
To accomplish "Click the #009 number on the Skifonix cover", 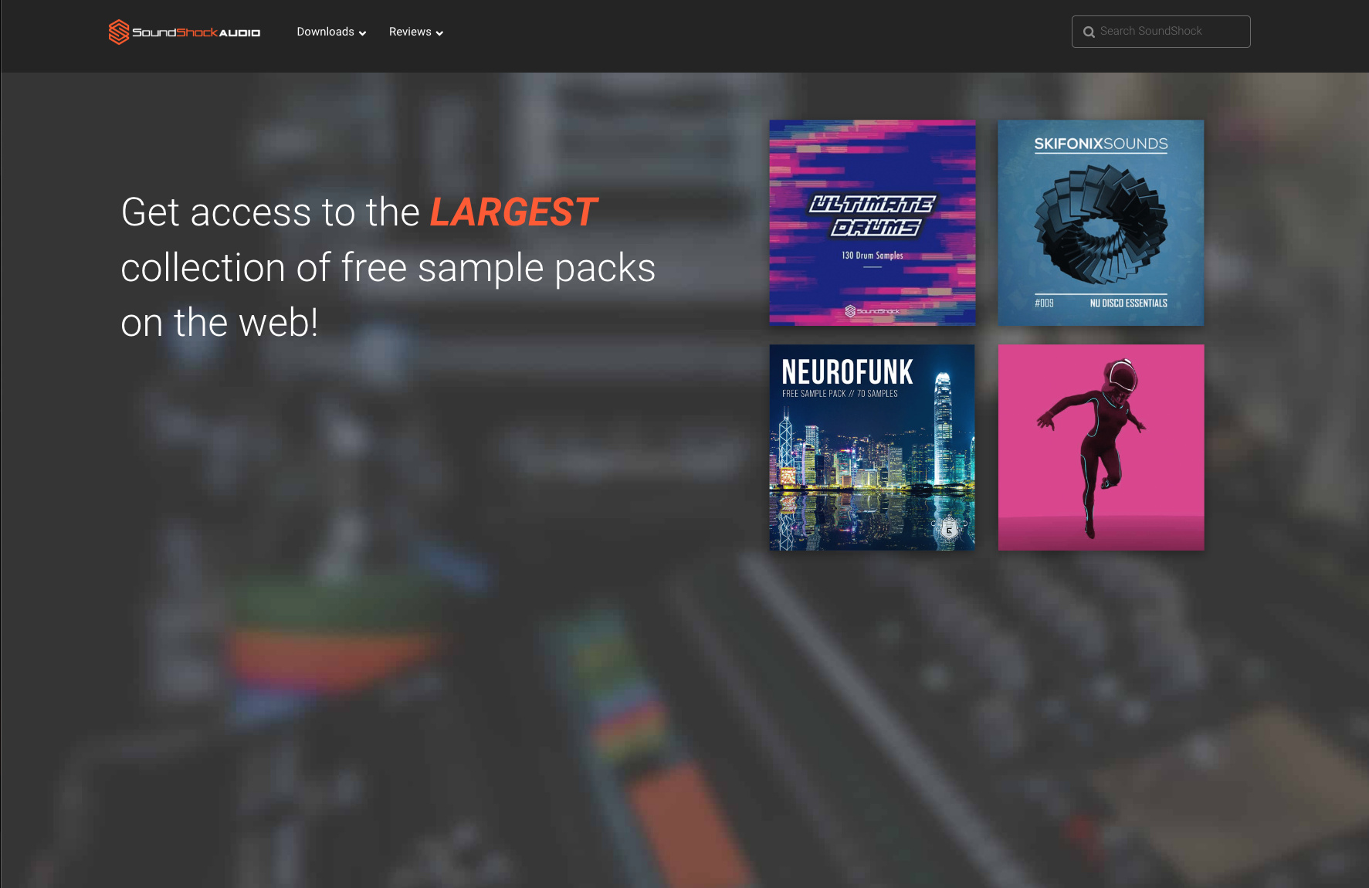I will pyautogui.click(x=1044, y=303).
